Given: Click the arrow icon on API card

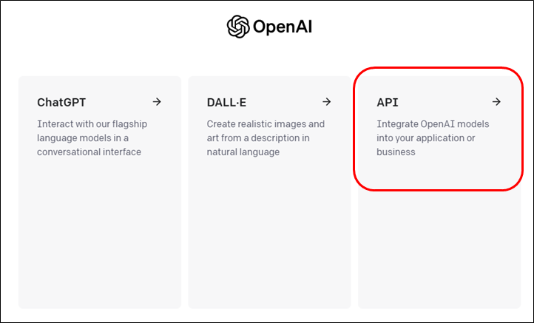Looking at the screenshot, I should tap(496, 101).
